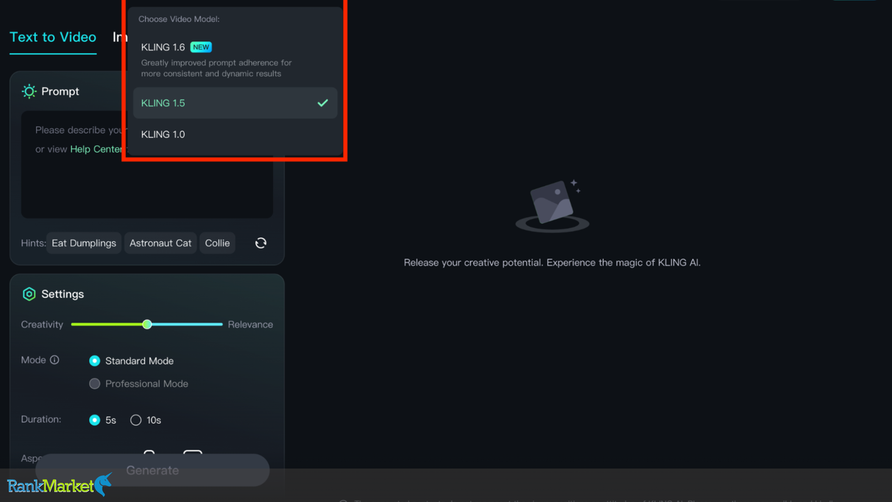Click the NEW badge beside KLING 1.6
The width and height of the screenshot is (892, 502).
pyautogui.click(x=201, y=47)
